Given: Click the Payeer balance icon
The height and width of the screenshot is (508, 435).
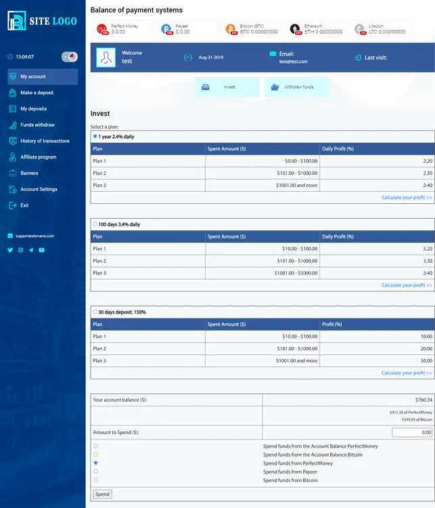Looking at the screenshot, I should [x=166, y=29].
